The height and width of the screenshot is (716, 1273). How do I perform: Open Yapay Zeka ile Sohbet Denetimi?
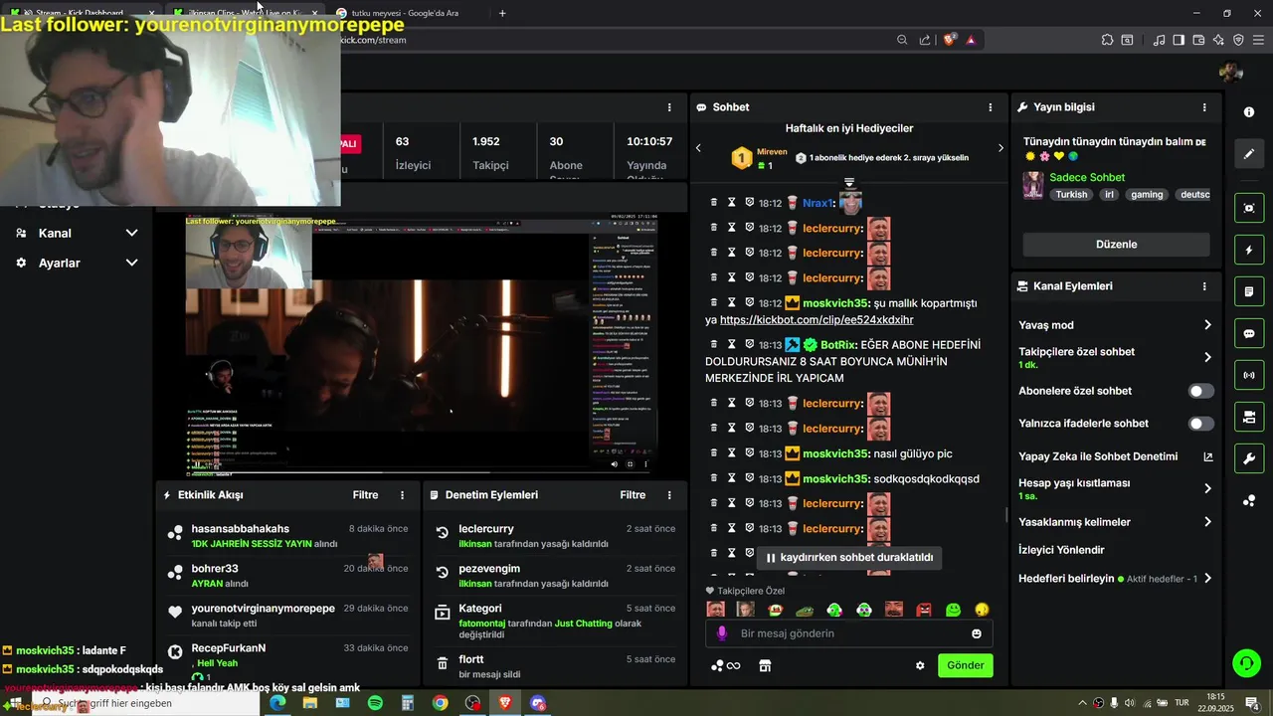1116,456
